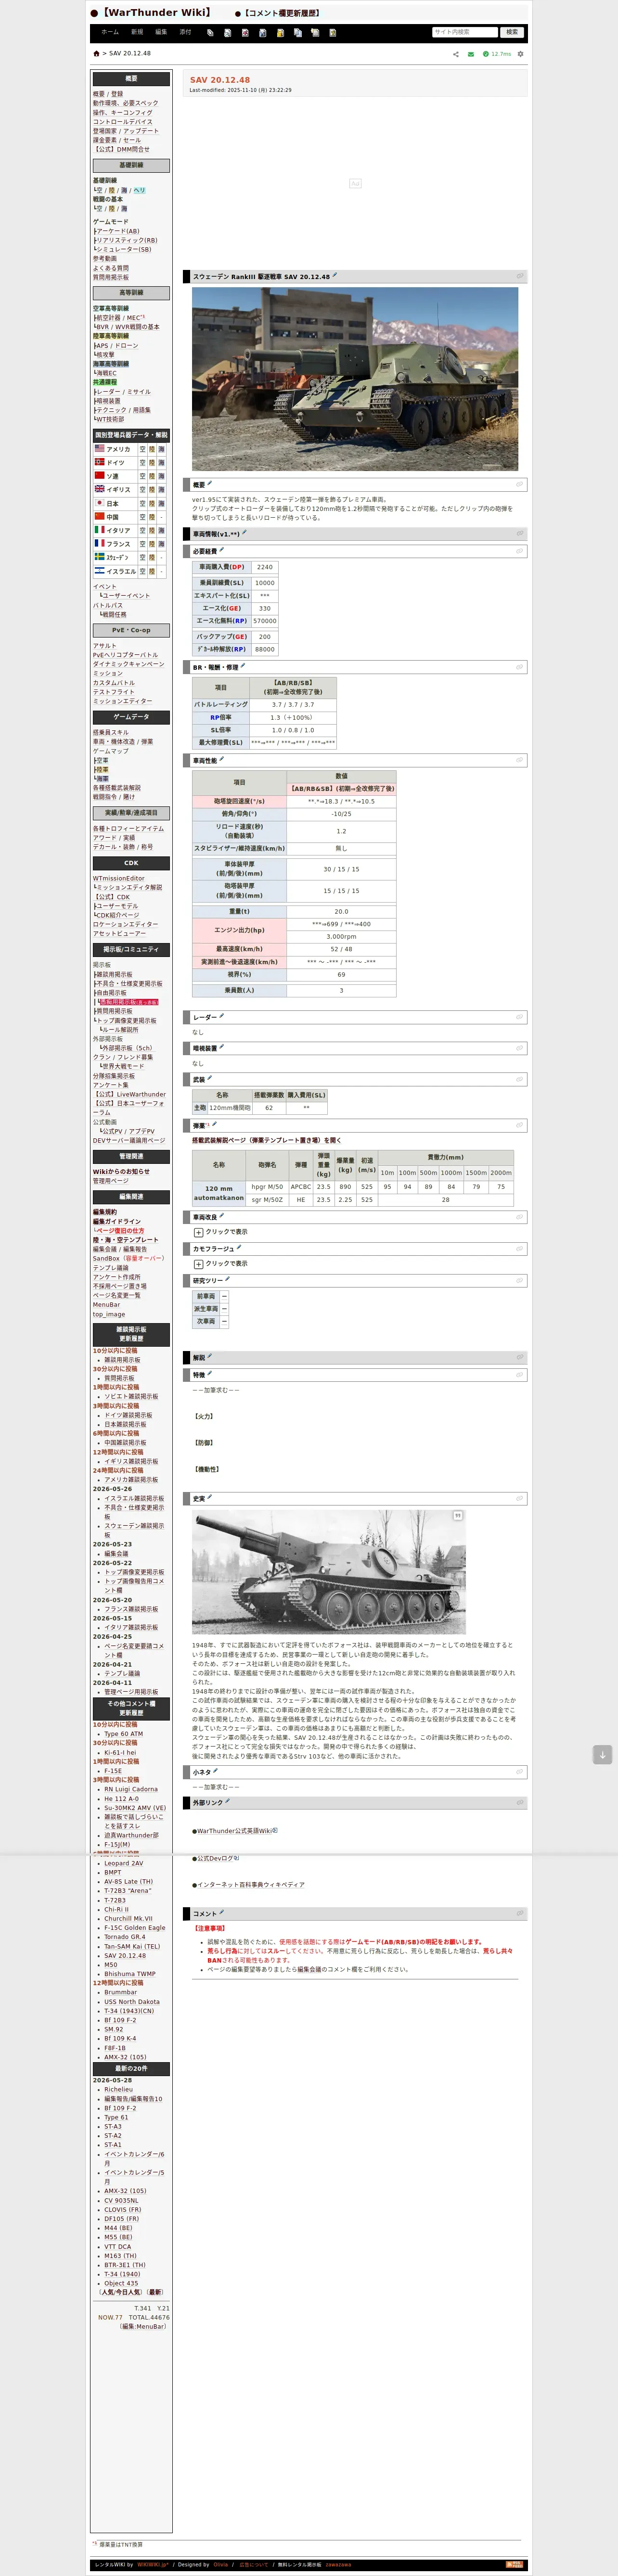Open イギリス in the country list
The image size is (618, 2576).
click(118, 490)
